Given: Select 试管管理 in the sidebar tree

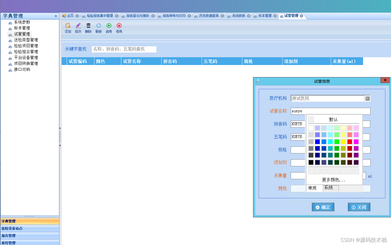Looking at the screenshot, I should (22, 34).
